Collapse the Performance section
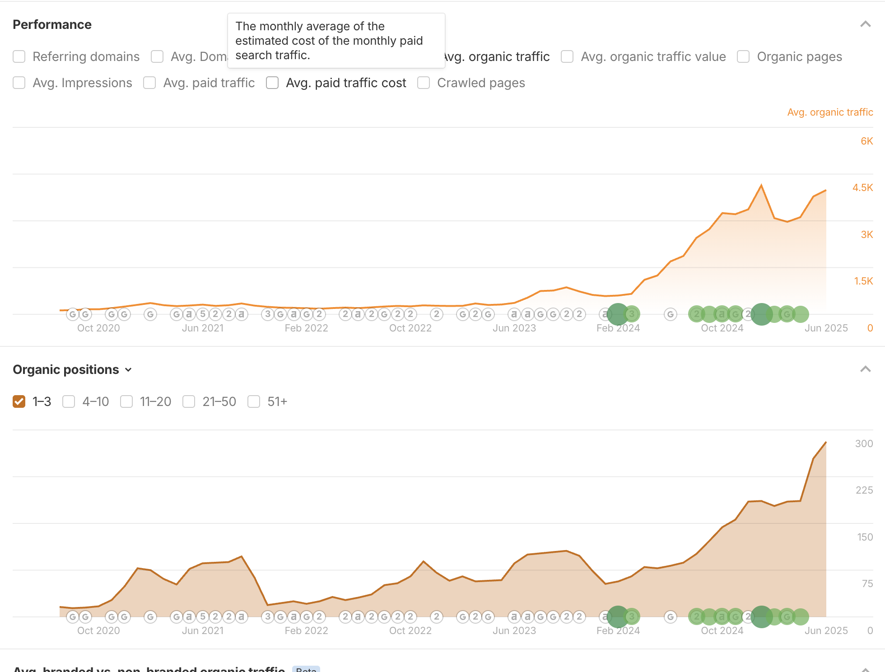This screenshot has height=672, width=885. click(x=865, y=24)
